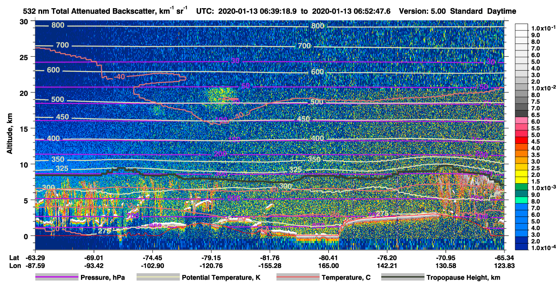
Task: Click altitude axis tick label 25
Action: pos(25,57)
